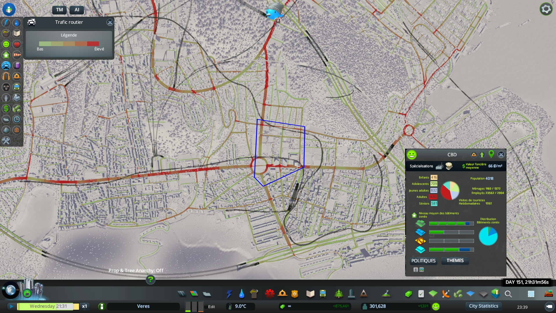Open the zoning tool menu
This screenshot has height=313, width=556.
pyautogui.click(x=194, y=294)
